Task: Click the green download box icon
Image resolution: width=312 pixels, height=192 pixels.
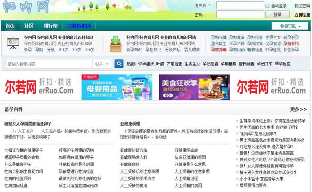Action: click(115, 43)
